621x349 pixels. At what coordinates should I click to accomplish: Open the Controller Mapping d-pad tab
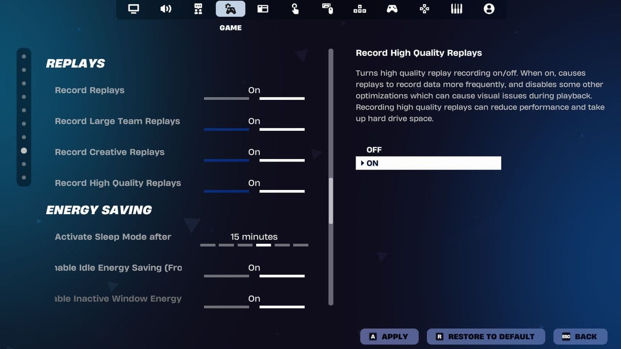(x=424, y=9)
